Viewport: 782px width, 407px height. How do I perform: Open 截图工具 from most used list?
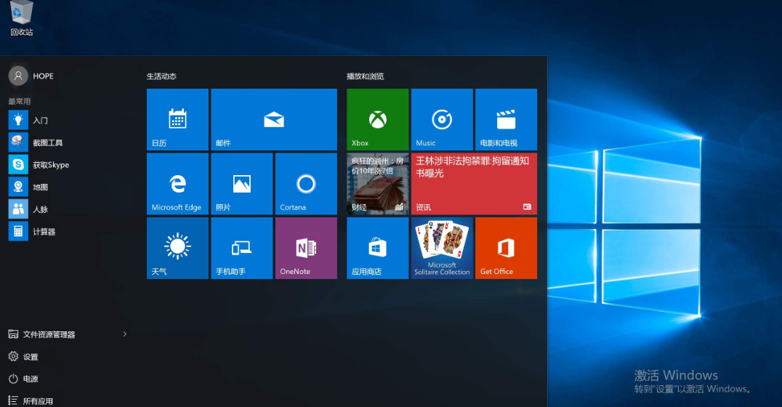(48, 143)
